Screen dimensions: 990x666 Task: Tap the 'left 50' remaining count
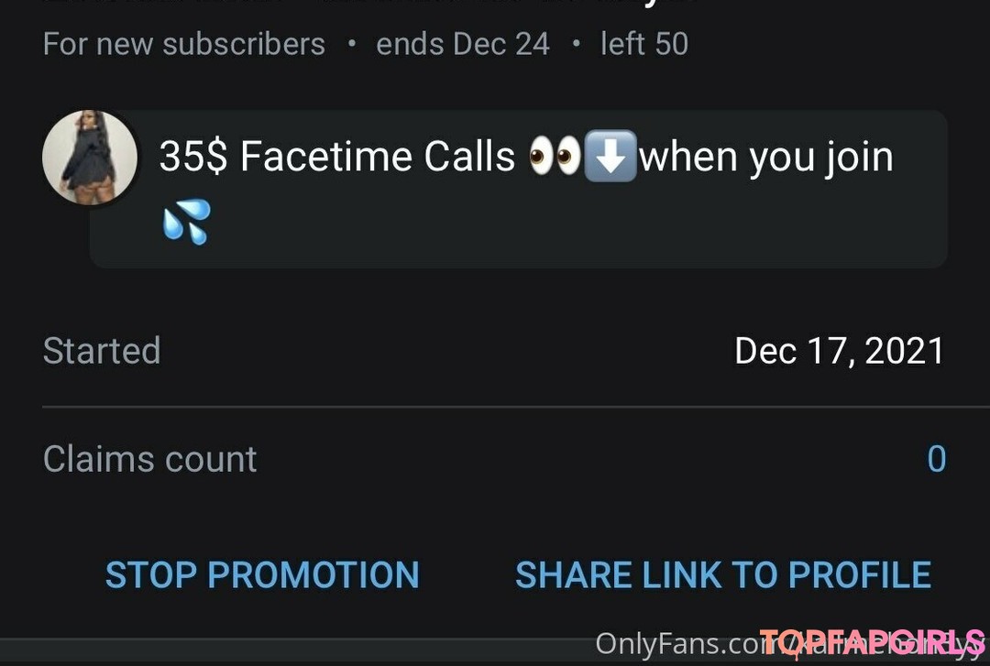tap(644, 44)
